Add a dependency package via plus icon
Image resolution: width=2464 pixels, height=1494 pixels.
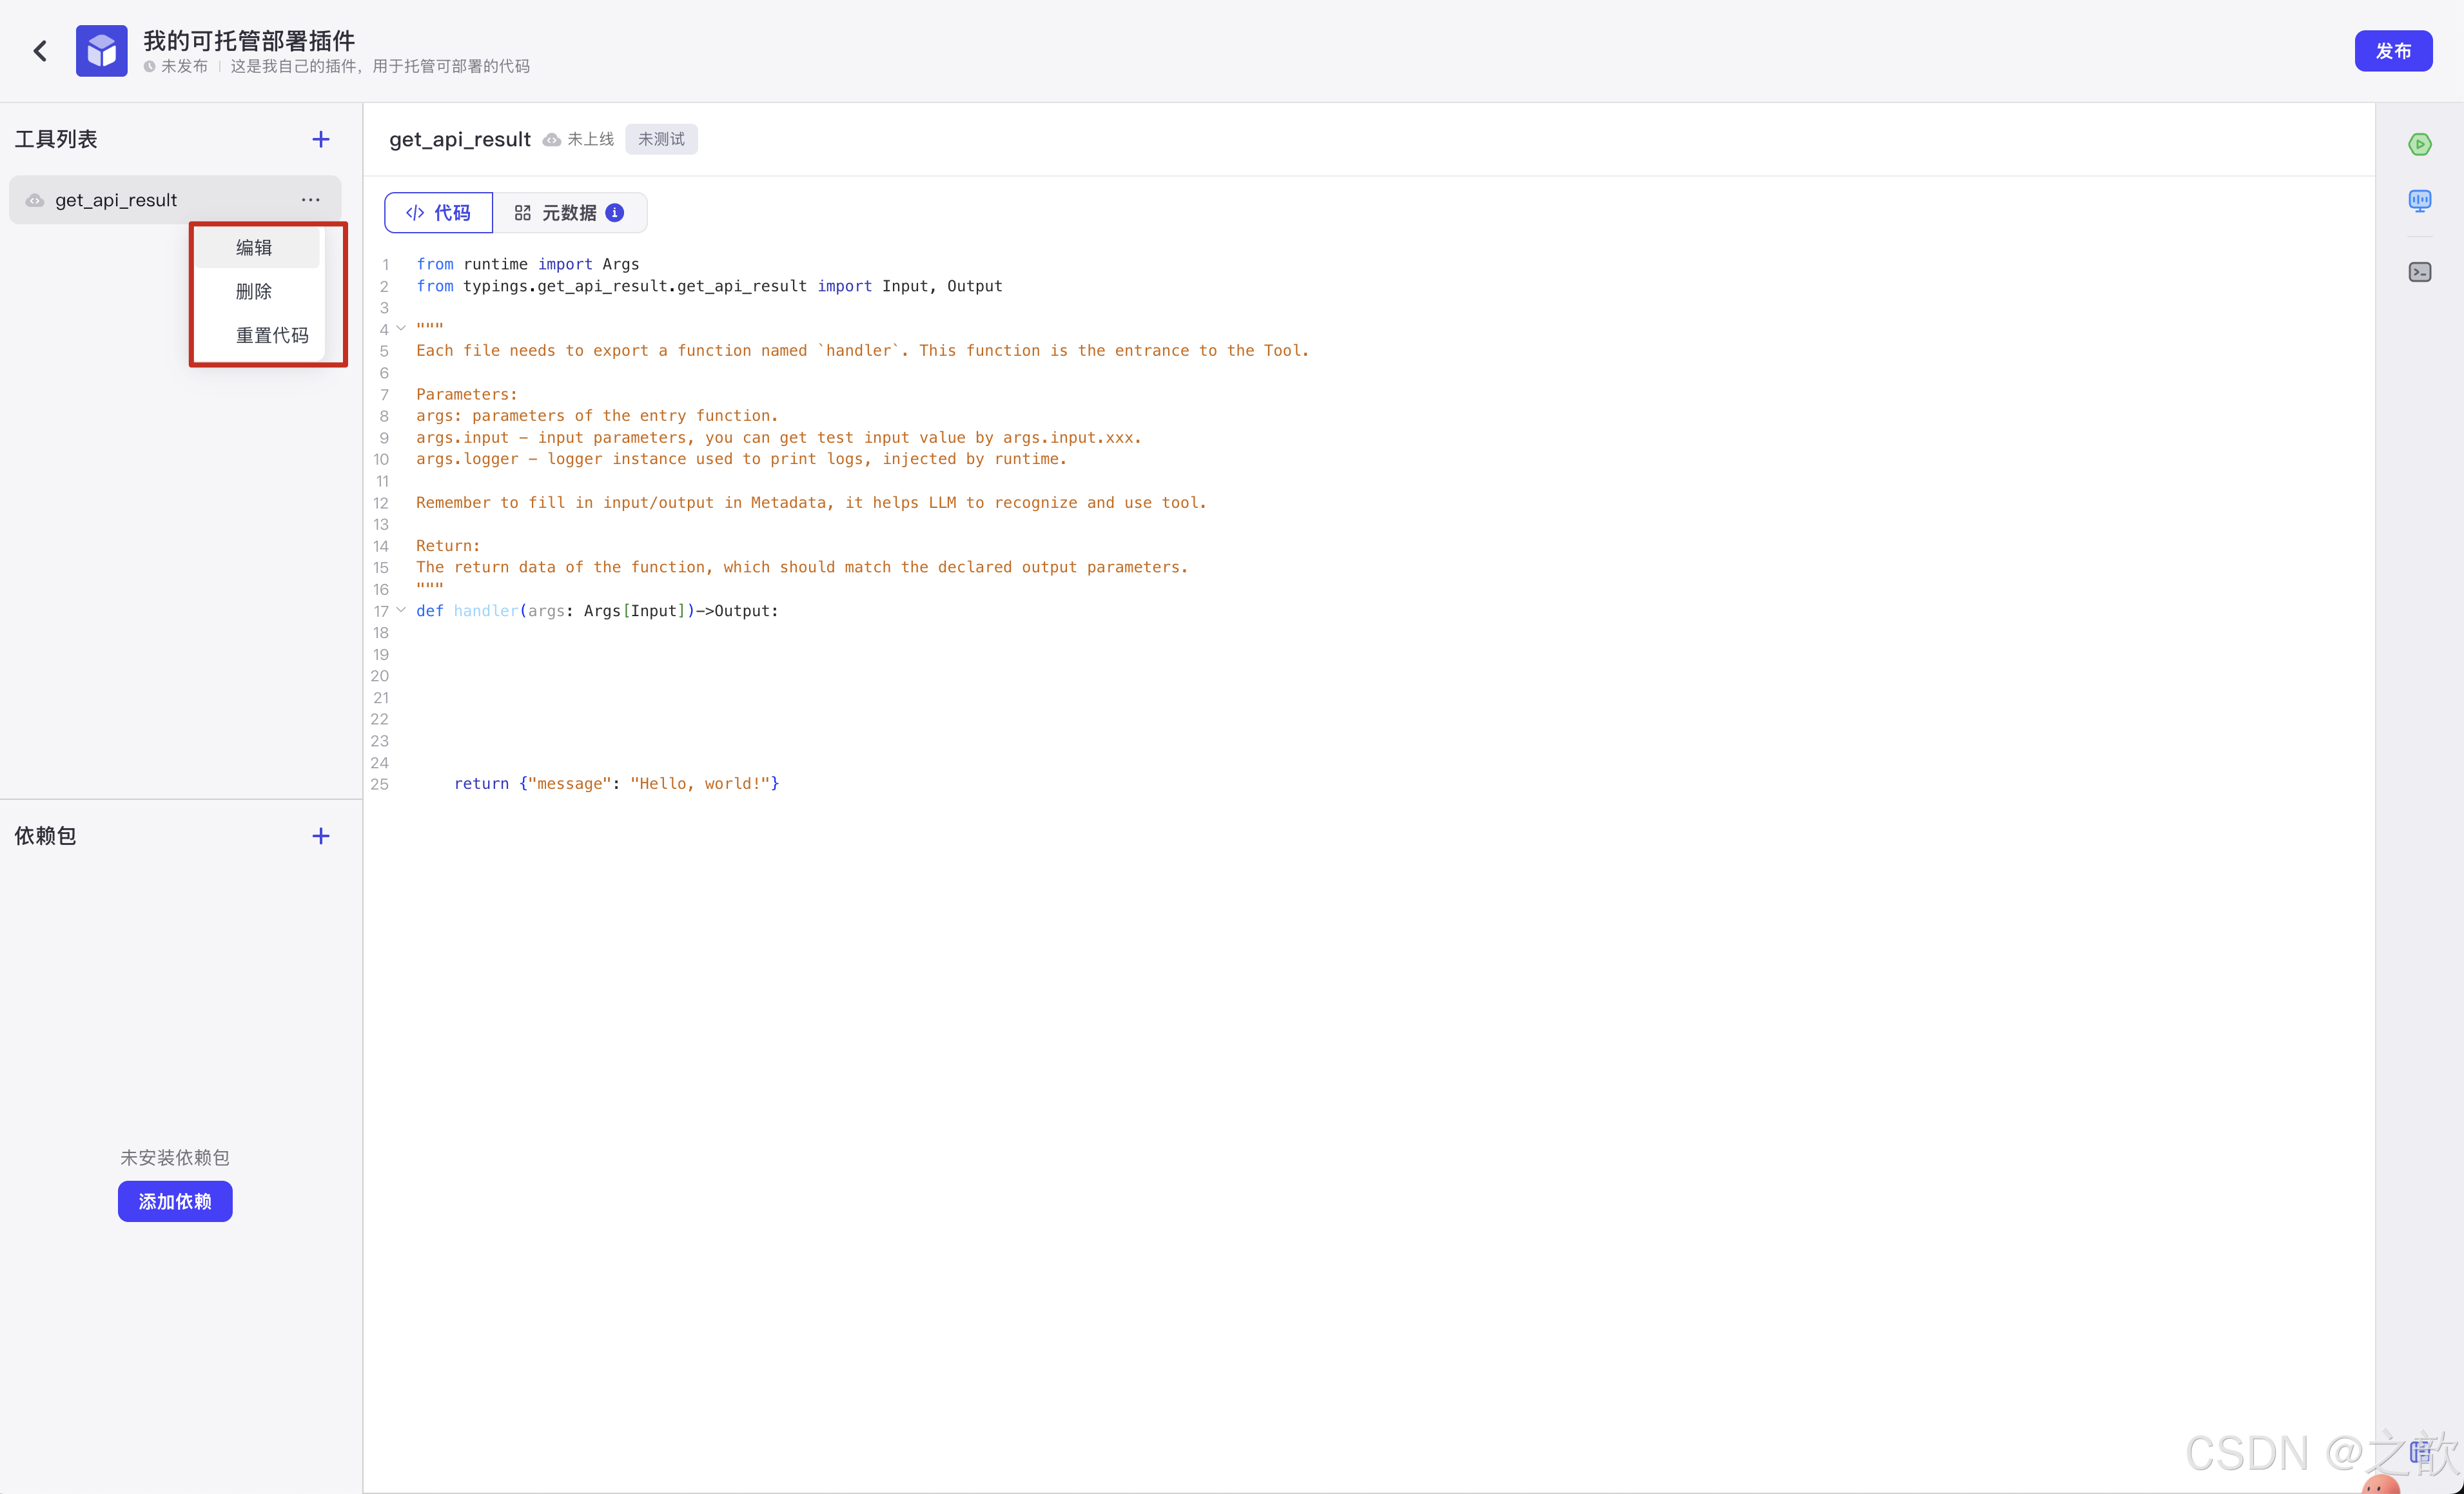(320, 836)
